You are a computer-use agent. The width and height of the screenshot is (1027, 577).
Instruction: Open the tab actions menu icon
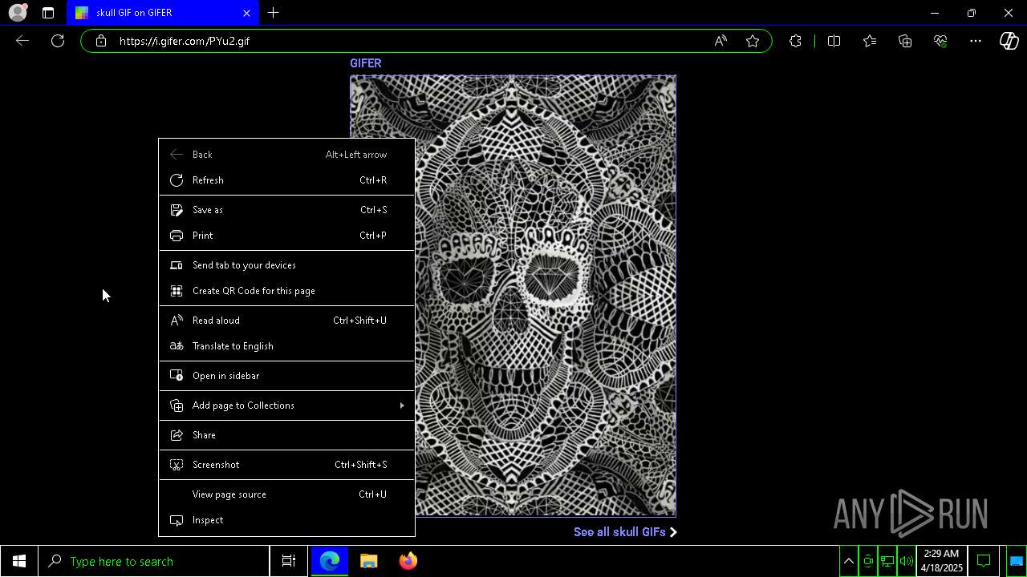point(48,13)
